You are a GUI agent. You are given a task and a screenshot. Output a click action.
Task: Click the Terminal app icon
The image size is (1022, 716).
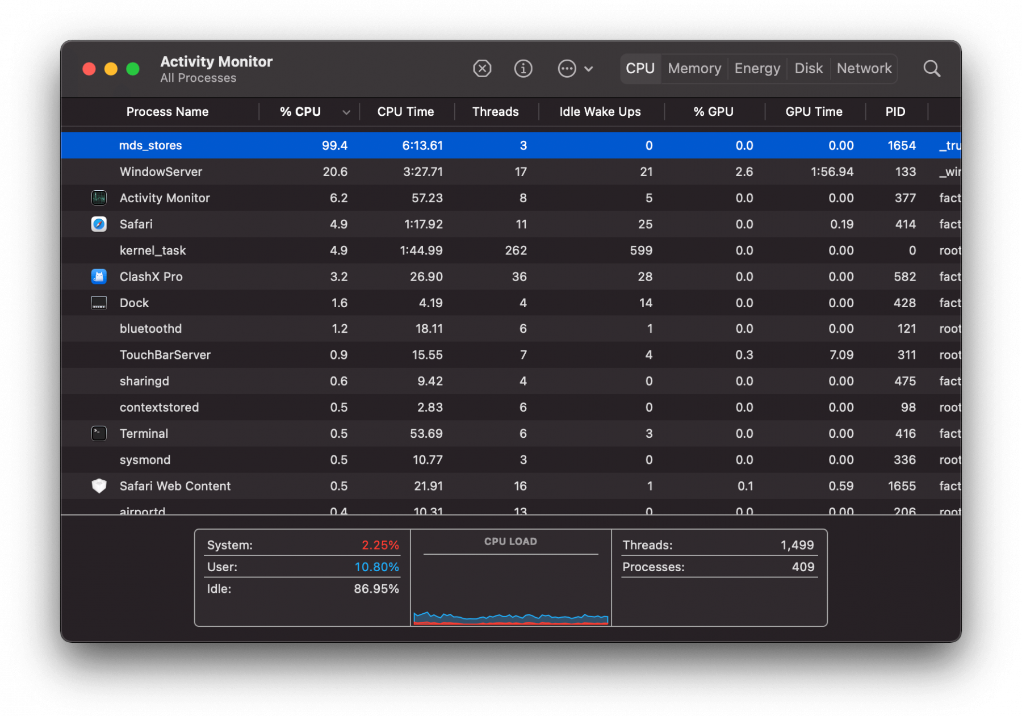[x=99, y=434]
